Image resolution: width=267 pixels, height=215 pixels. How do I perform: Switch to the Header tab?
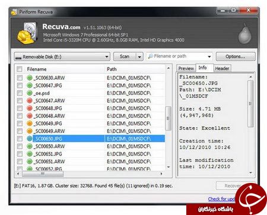(222, 68)
